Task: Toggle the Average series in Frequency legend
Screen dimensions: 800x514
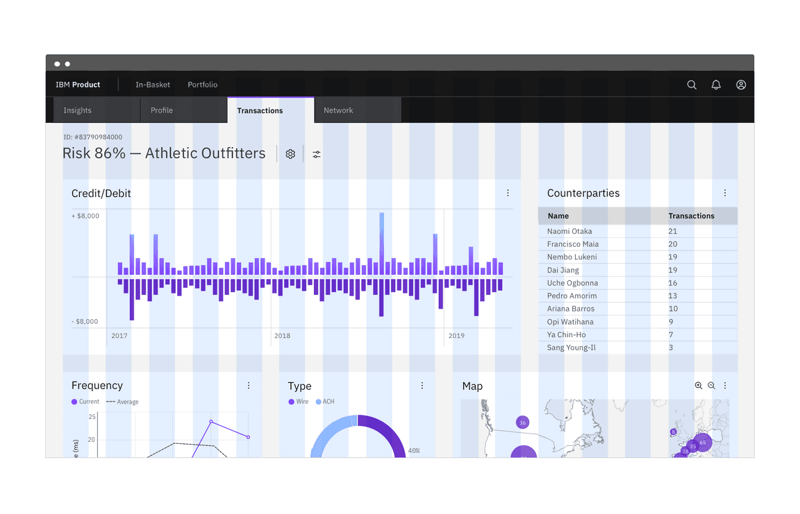Action: pos(122,402)
